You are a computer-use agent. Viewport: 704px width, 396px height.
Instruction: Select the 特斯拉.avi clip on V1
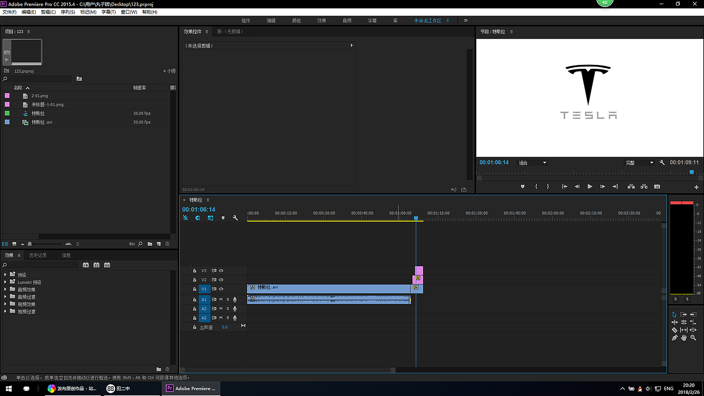click(329, 289)
